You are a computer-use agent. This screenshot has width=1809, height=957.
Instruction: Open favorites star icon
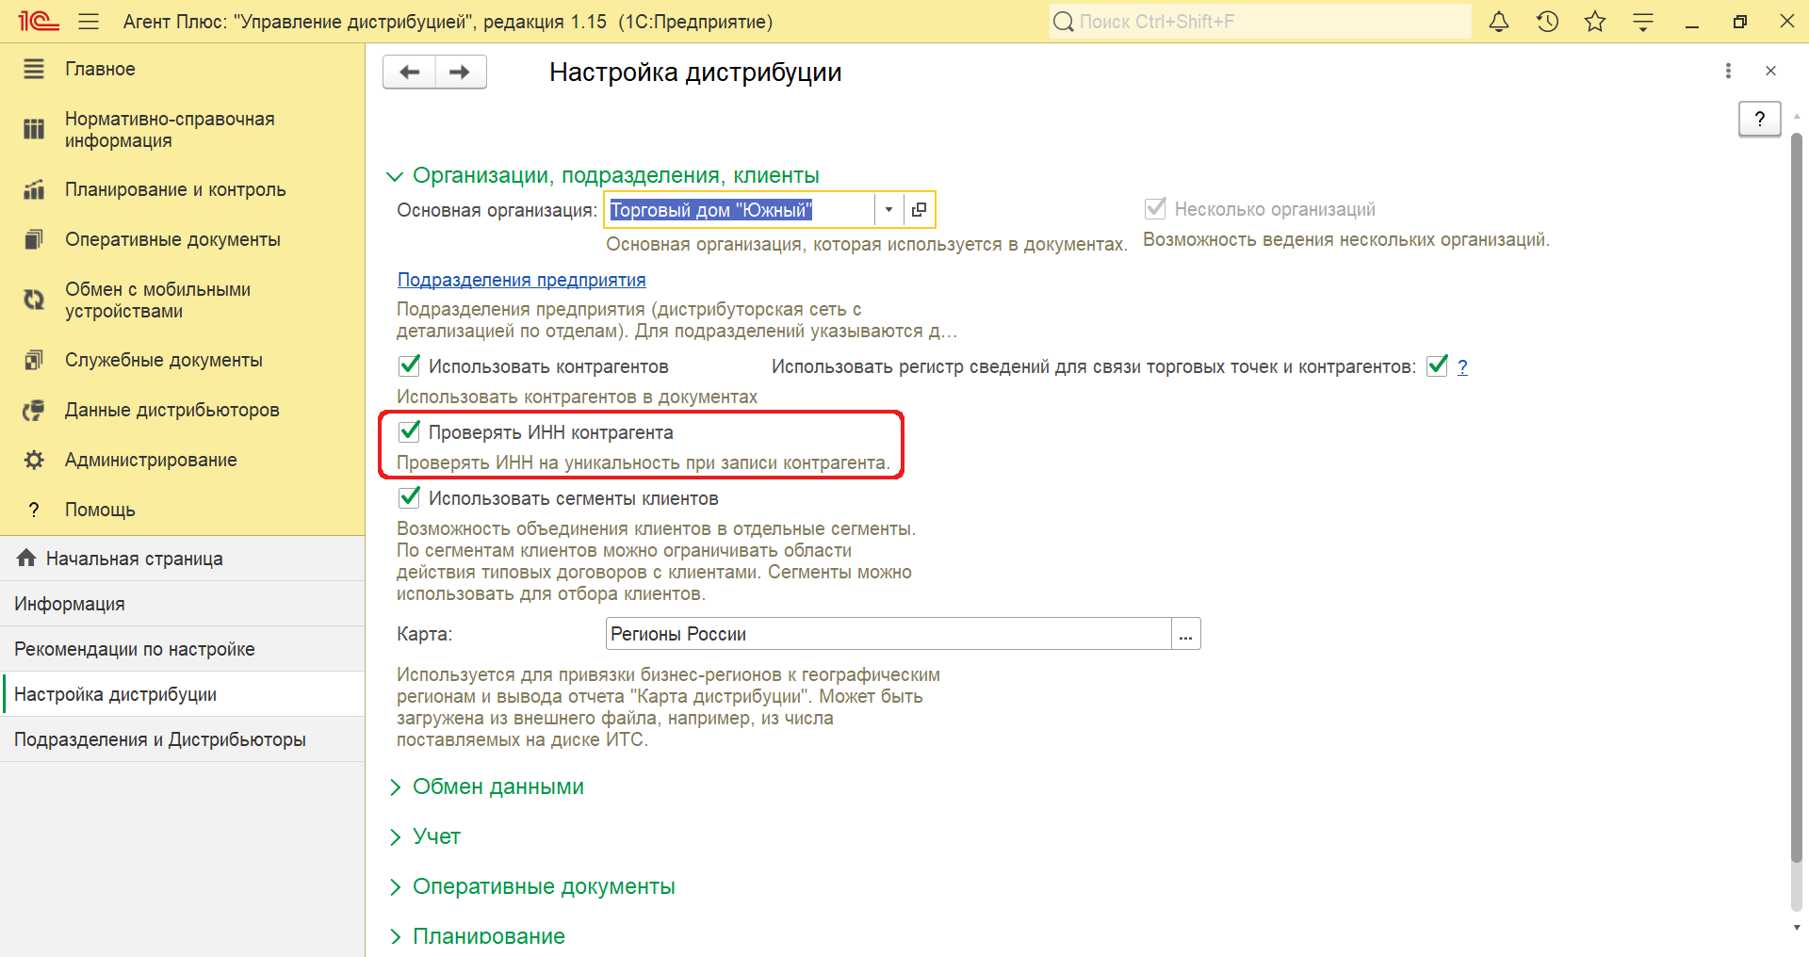pos(1595,22)
